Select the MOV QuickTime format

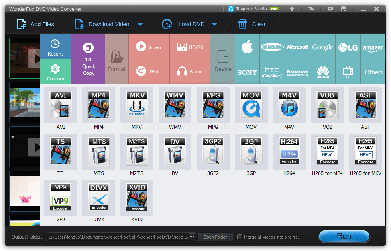coord(251,105)
